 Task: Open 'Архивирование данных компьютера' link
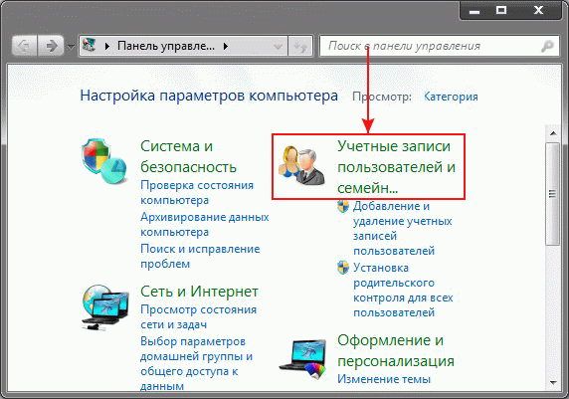[x=205, y=224]
